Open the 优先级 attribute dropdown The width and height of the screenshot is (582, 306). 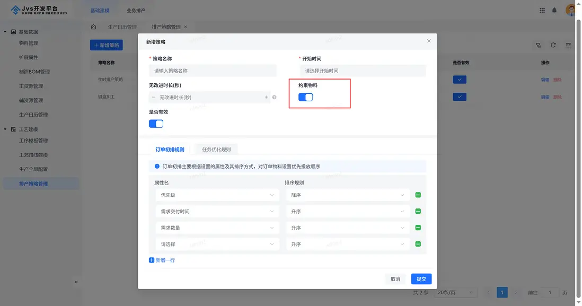coord(216,195)
